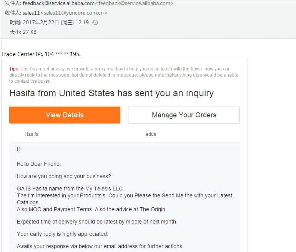The height and width of the screenshot is (252, 296).
Task: Click the red Tips label
Action: click(x=14, y=69)
